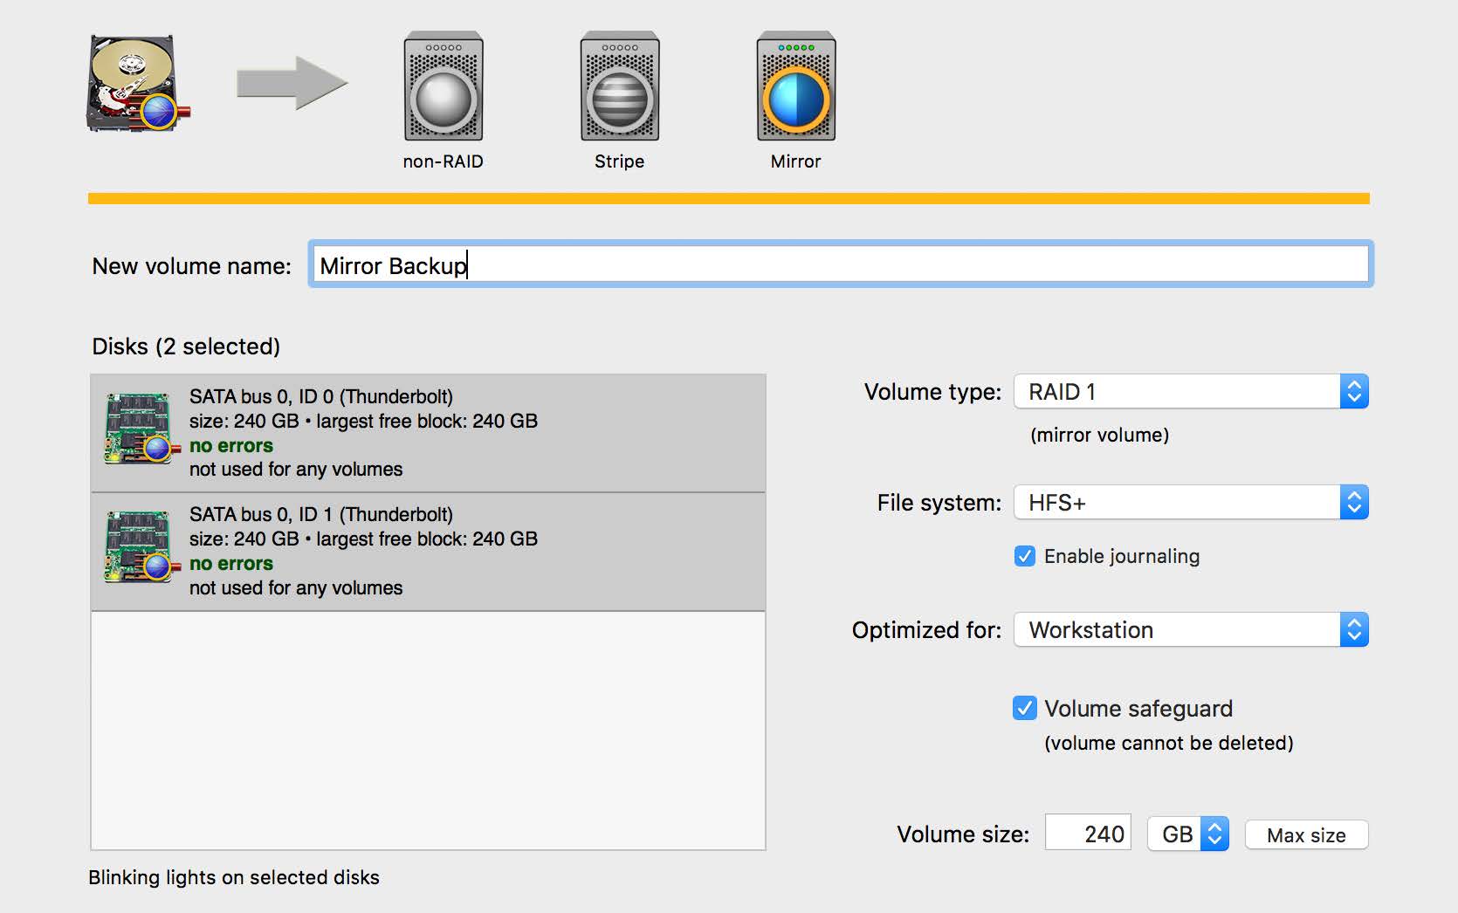The image size is (1458, 913).
Task: Click the gray arrow icon
Action: point(292,84)
